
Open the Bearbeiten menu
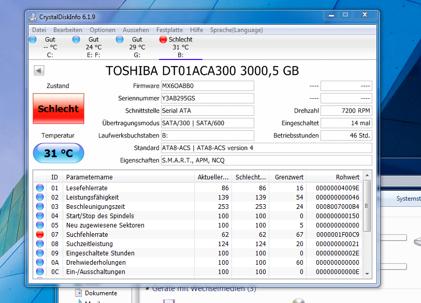(68, 30)
